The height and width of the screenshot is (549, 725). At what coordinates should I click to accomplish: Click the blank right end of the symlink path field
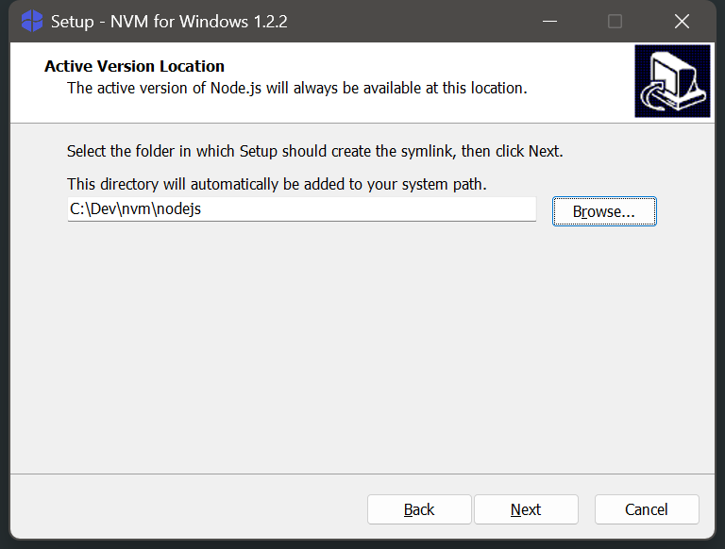click(x=425, y=209)
